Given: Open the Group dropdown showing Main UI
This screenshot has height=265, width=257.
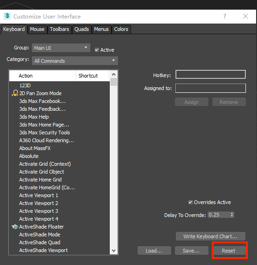Looking at the screenshot, I should click(x=61, y=48).
